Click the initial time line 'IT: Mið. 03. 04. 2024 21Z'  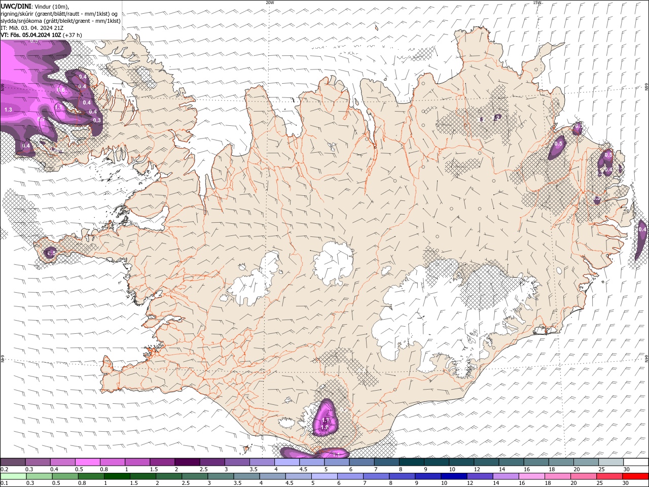pos(31,28)
